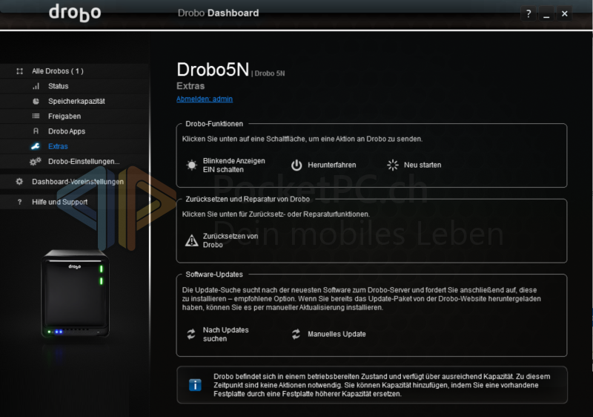Viewport: 593px width, 417px height.
Task: Click the Software-Updates group label
Action: (214, 275)
